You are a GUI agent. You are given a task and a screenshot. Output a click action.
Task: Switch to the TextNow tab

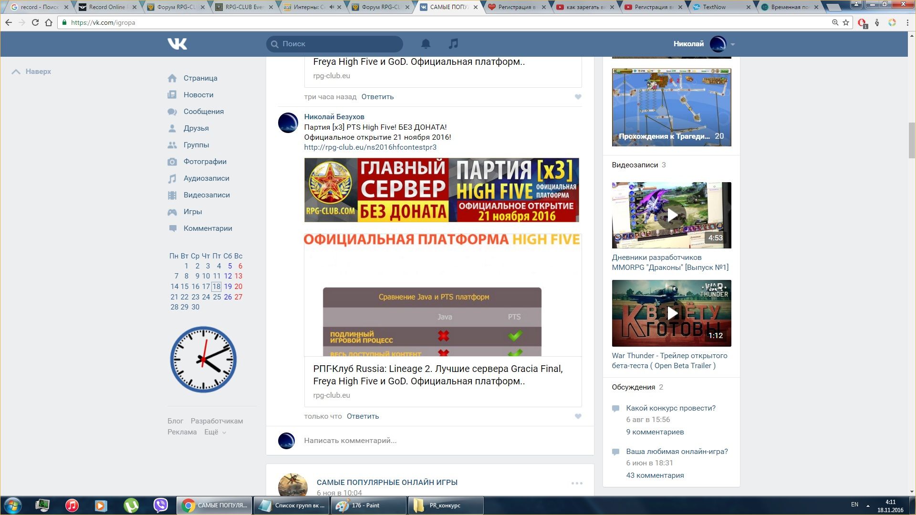[721, 7]
